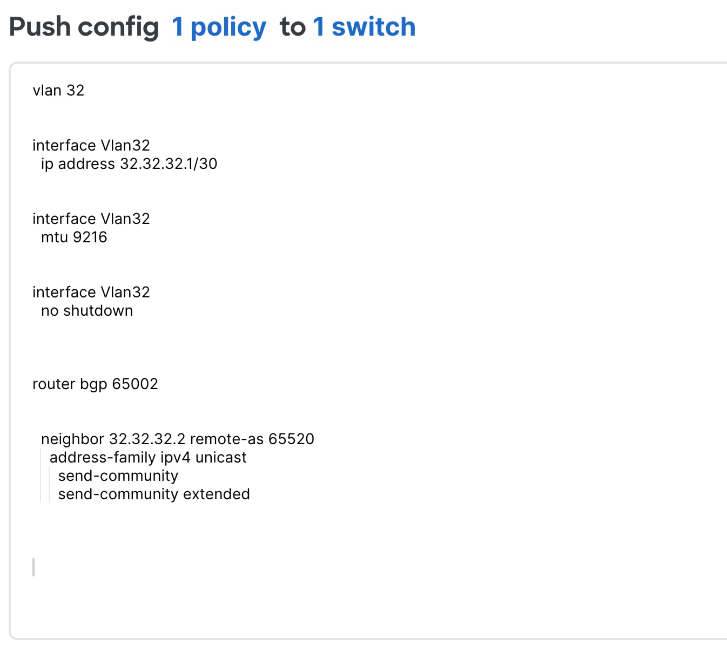Select the send-community line
The height and width of the screenshot is (666, 727).
click(118, 475)
